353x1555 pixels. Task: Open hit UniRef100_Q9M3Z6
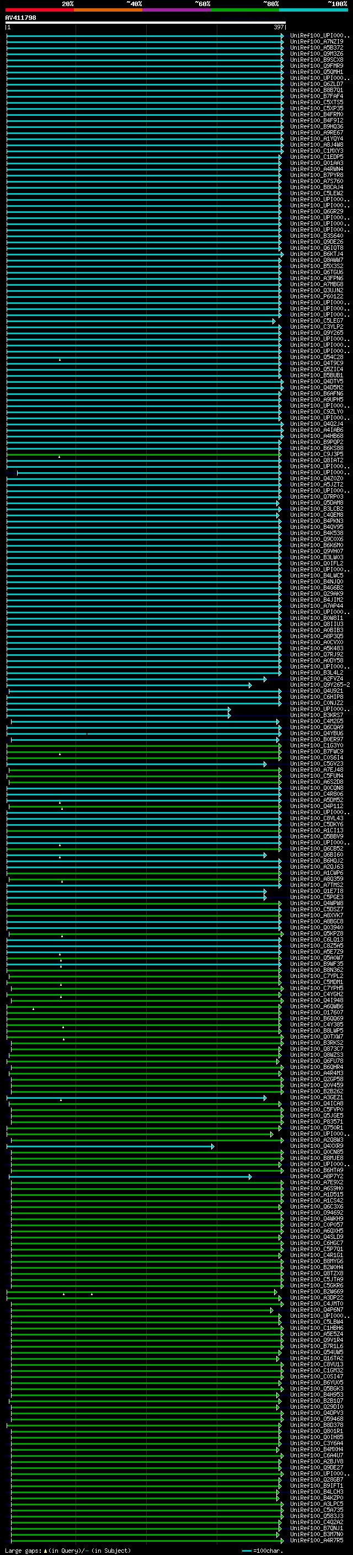coord(317,54)
